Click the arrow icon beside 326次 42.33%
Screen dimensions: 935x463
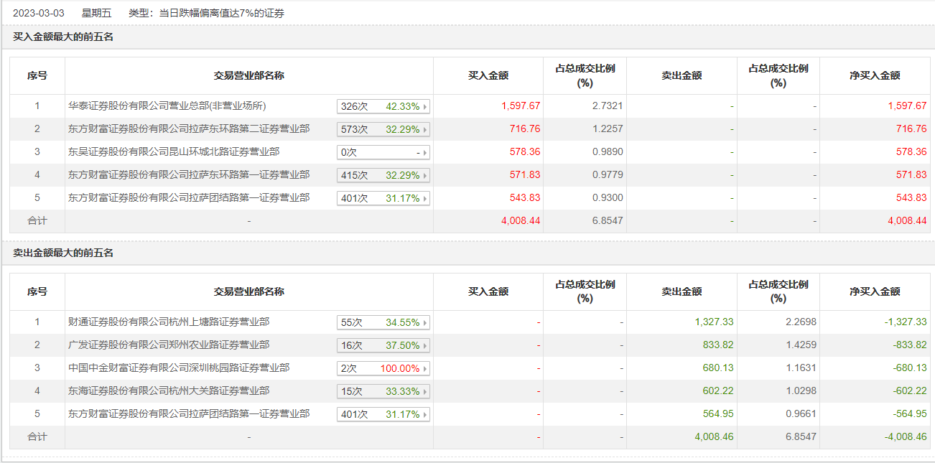pos(425,106)
